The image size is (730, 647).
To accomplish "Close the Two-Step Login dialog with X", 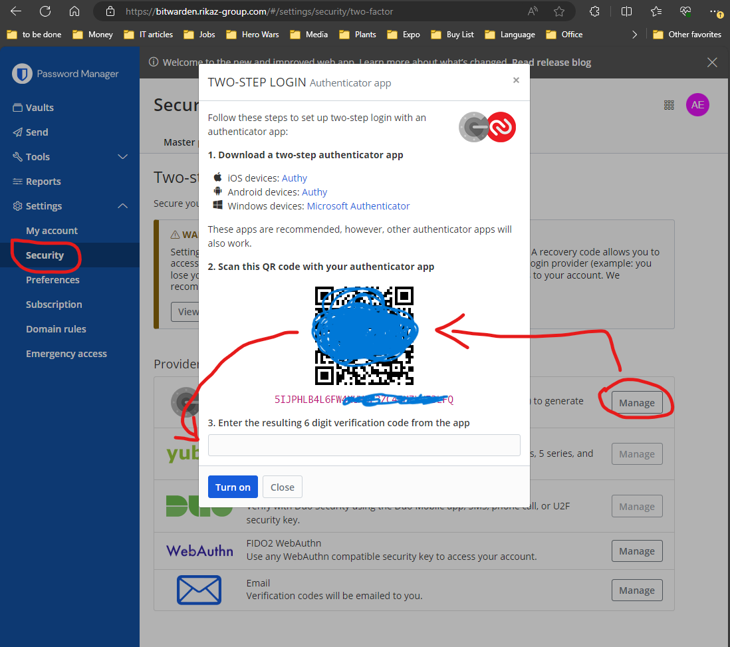I will pos(516,80).
